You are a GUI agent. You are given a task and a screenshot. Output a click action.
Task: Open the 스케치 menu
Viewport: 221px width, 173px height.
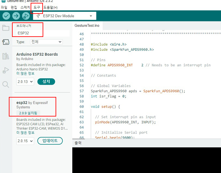click(x=25, y=7)
